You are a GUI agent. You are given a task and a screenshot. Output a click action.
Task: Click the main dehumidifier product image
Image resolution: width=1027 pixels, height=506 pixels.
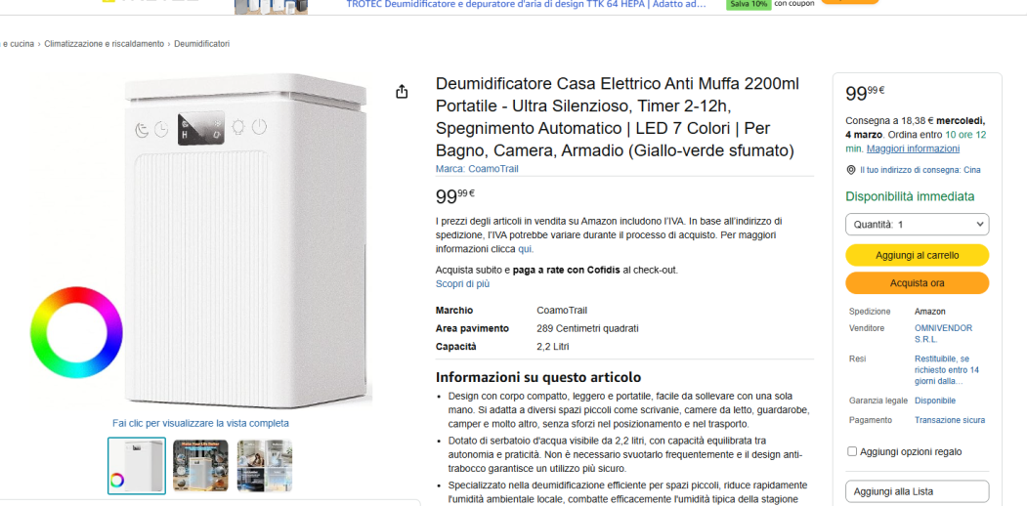pyautogui.click(x=245, y=241)
